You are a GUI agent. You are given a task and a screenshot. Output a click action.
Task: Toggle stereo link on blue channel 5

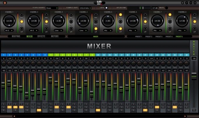click(x=27, y=110)
